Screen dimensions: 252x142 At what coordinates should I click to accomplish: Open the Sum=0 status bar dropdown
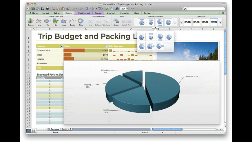(162, 132)
